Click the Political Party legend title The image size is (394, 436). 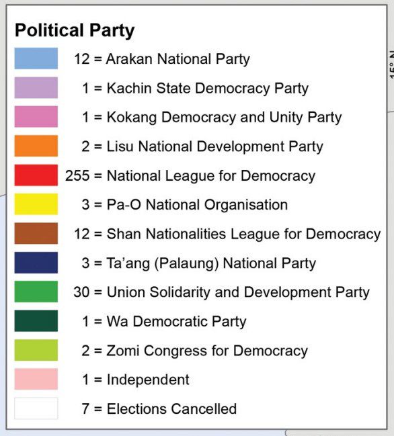75,31
